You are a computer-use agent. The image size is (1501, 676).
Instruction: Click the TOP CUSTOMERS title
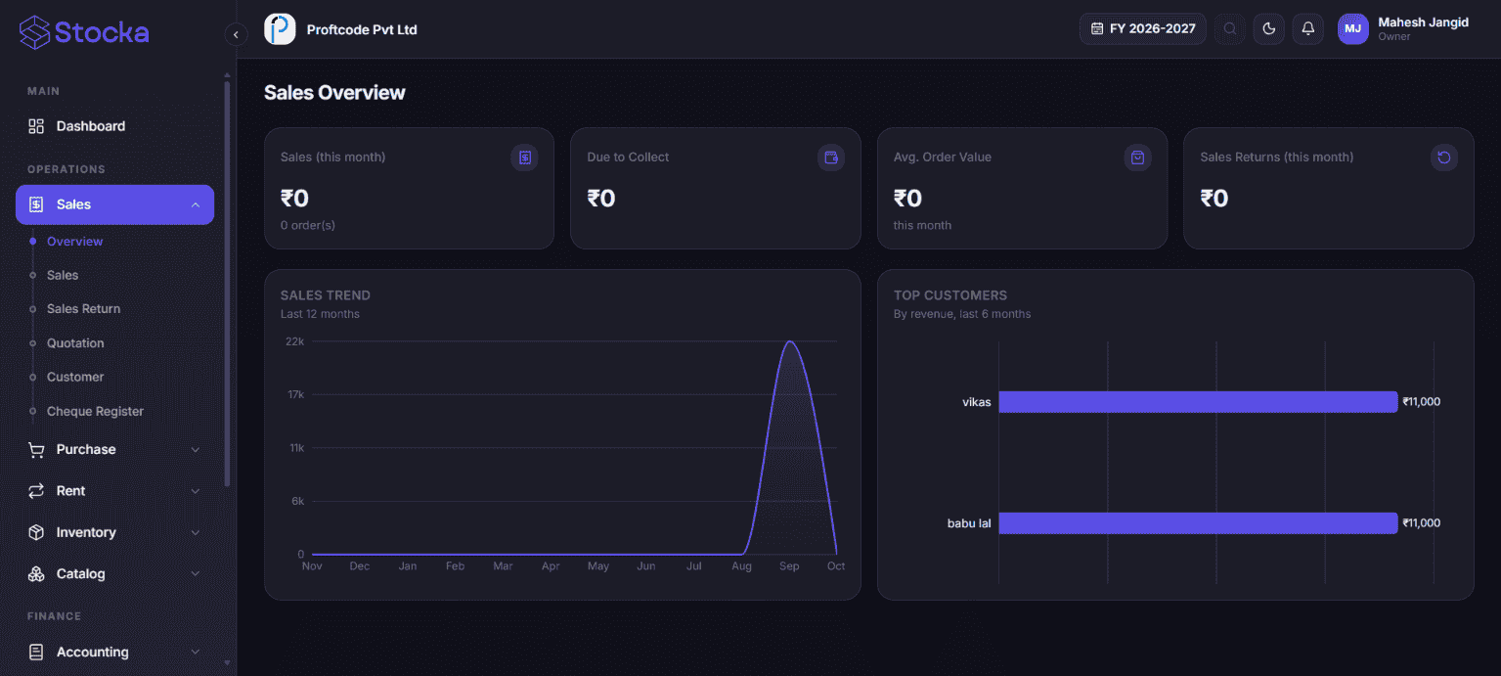tap(950, 295)
